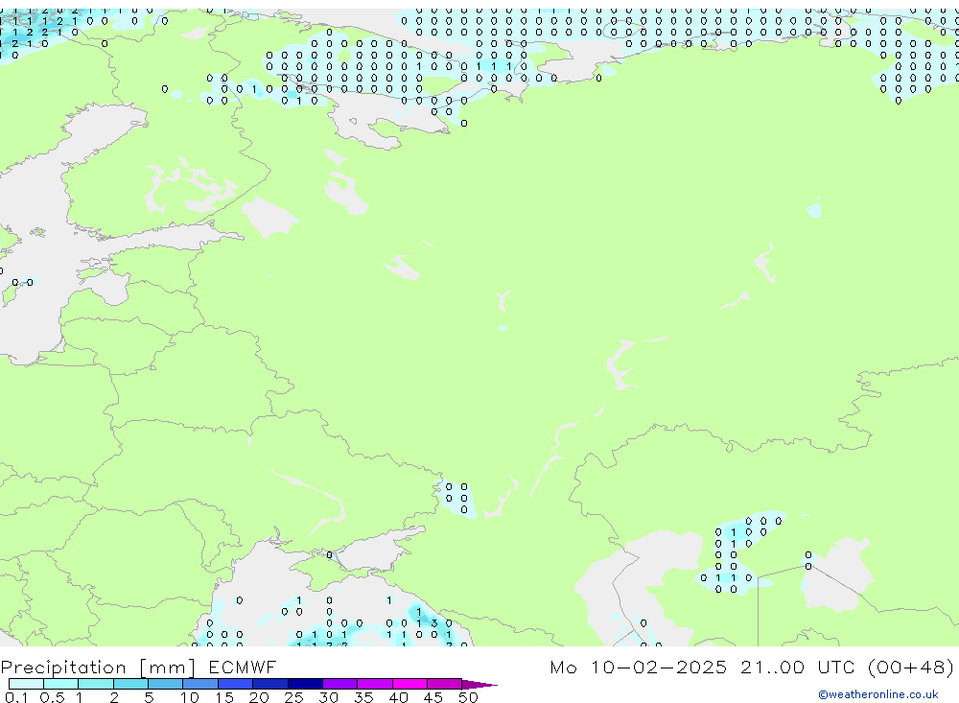Click the 15–20 mm royal blue legend swatch
The height and width of the screenshot is (703, 959).
point(236,684)
